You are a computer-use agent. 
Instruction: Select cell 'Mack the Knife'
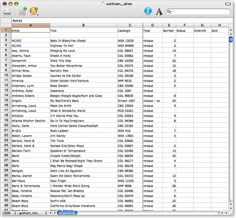click(84, 105)
